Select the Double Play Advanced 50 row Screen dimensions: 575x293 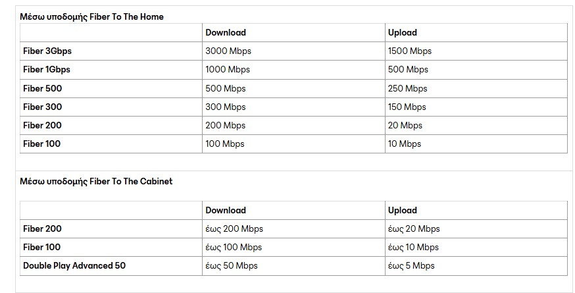point(293,266)
